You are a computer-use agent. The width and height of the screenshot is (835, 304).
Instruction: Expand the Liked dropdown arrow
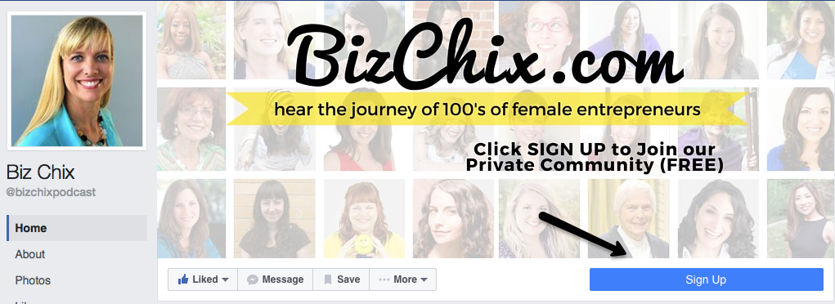pyautogui.click(x=225, y=280)
